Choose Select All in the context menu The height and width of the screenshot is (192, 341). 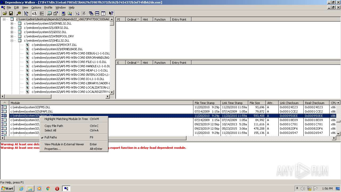pos(74,130)
